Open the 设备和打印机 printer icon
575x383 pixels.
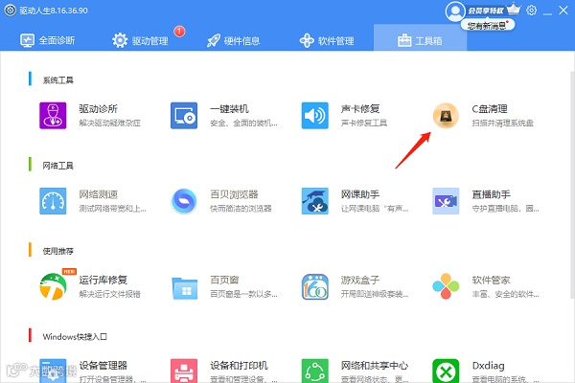[184, 371]
